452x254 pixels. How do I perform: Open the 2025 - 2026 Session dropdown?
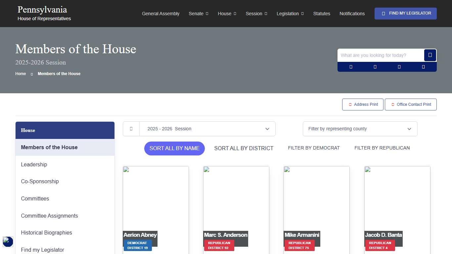point(207,129)
